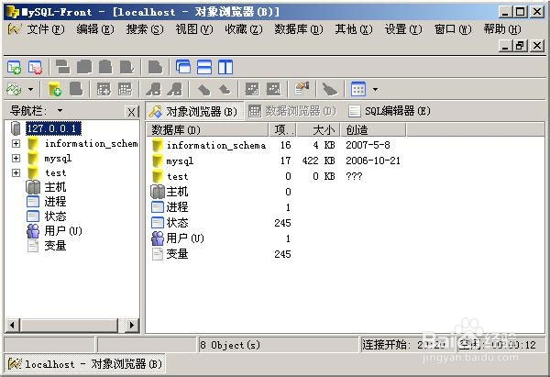This screenshot has width=550, height=377.
Task: Click the 8 Object(s) status bar text
Action: point(230,345)
